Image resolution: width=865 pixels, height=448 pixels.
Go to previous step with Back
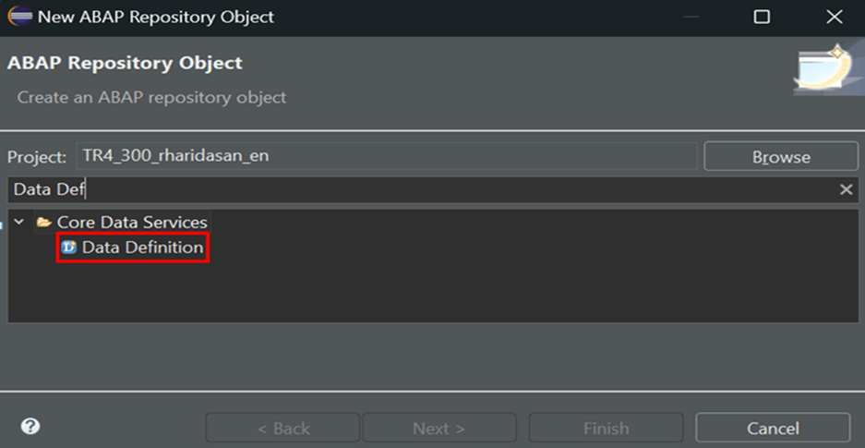coord(282,428)
